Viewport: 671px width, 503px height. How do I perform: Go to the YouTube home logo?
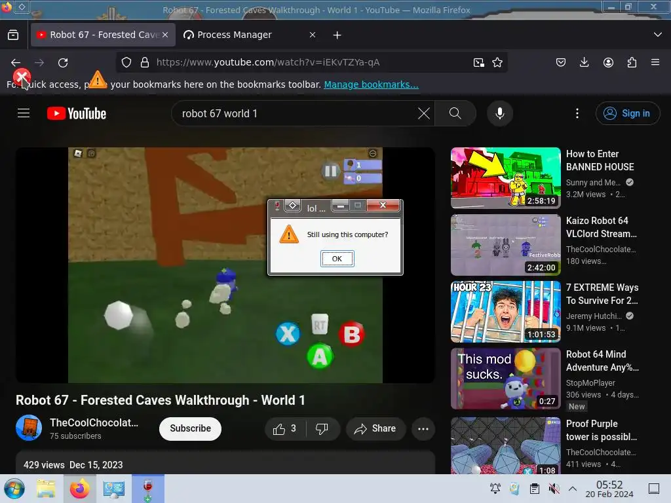coord(77,113)
